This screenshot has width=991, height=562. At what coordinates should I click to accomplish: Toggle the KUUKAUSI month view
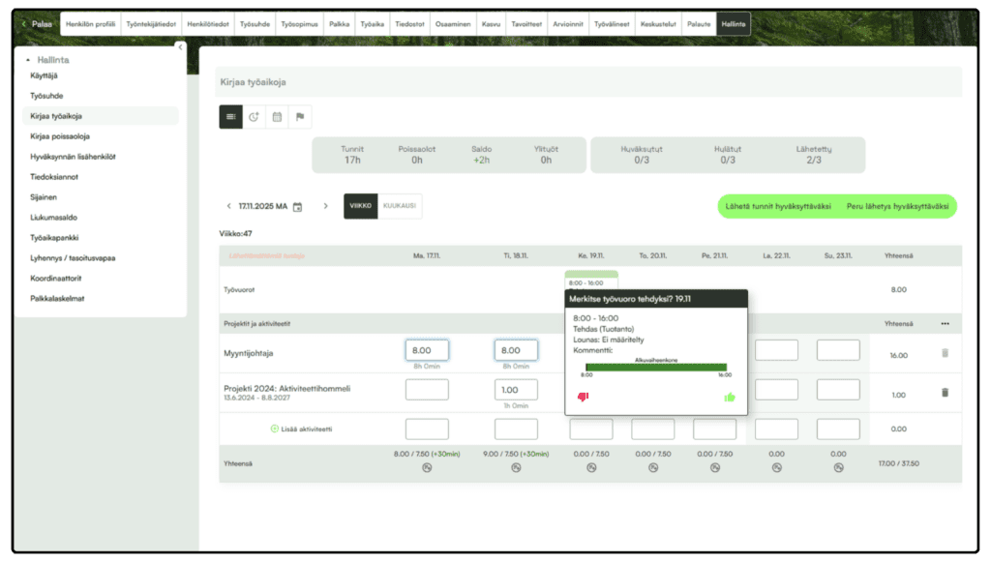400,206
